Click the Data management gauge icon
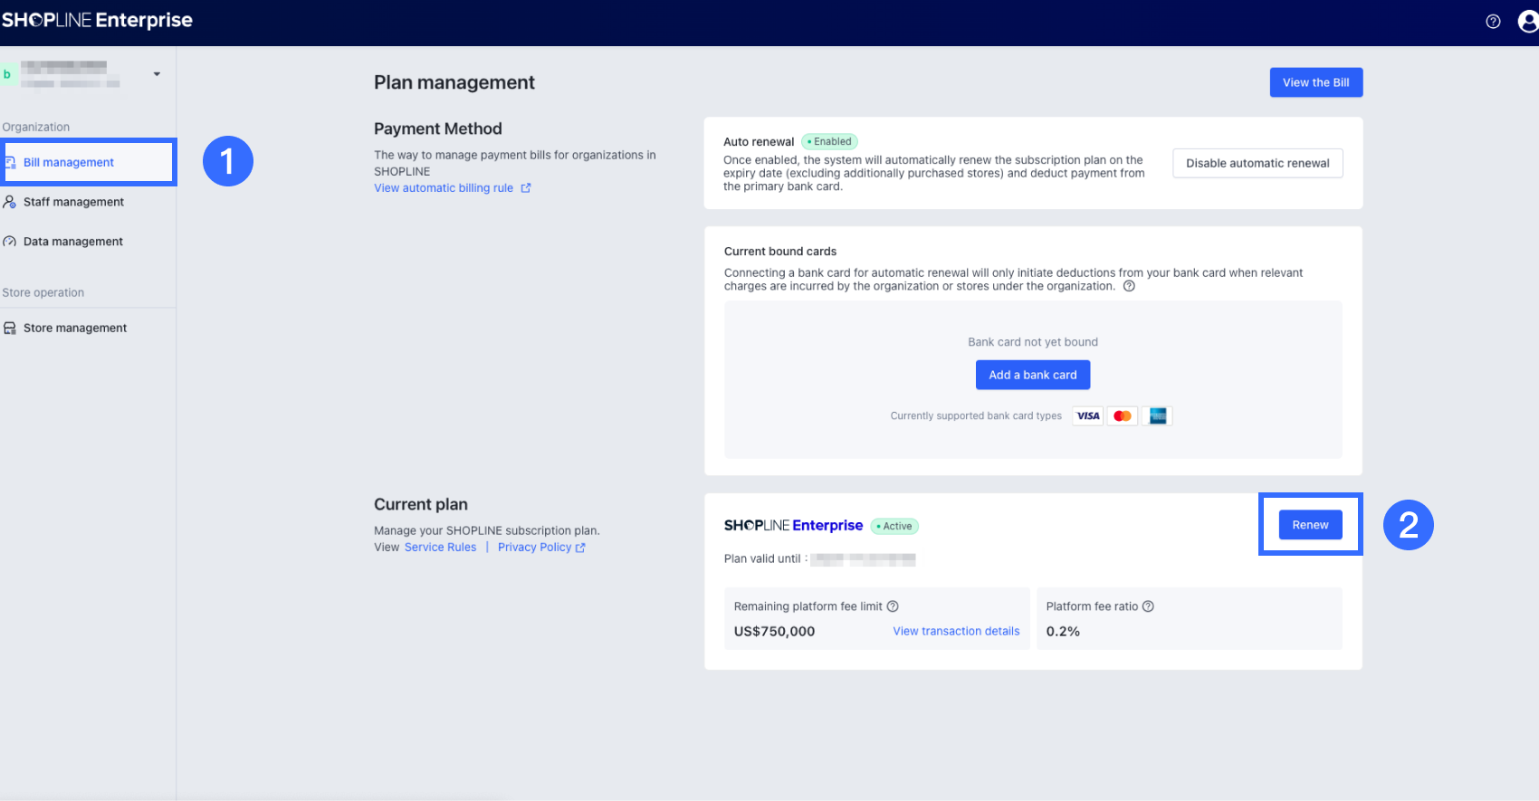 (10, 242)
